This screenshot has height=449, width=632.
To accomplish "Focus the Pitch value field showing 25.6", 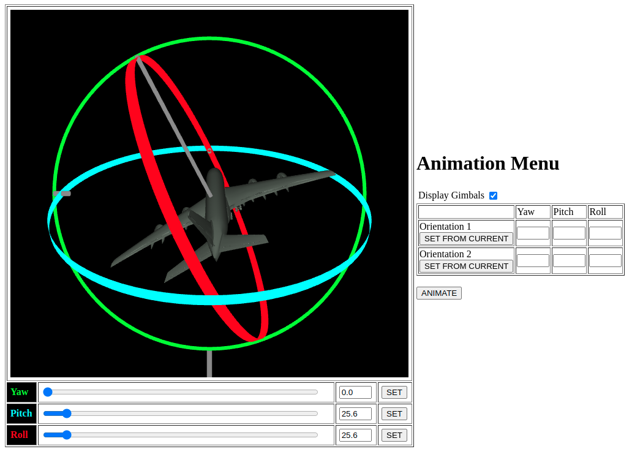I will (x=355, y=413).
